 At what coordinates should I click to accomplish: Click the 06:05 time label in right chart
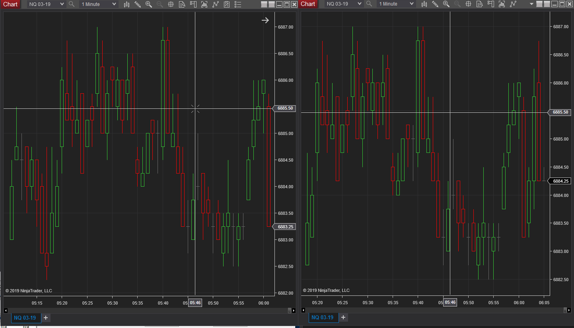544,303
